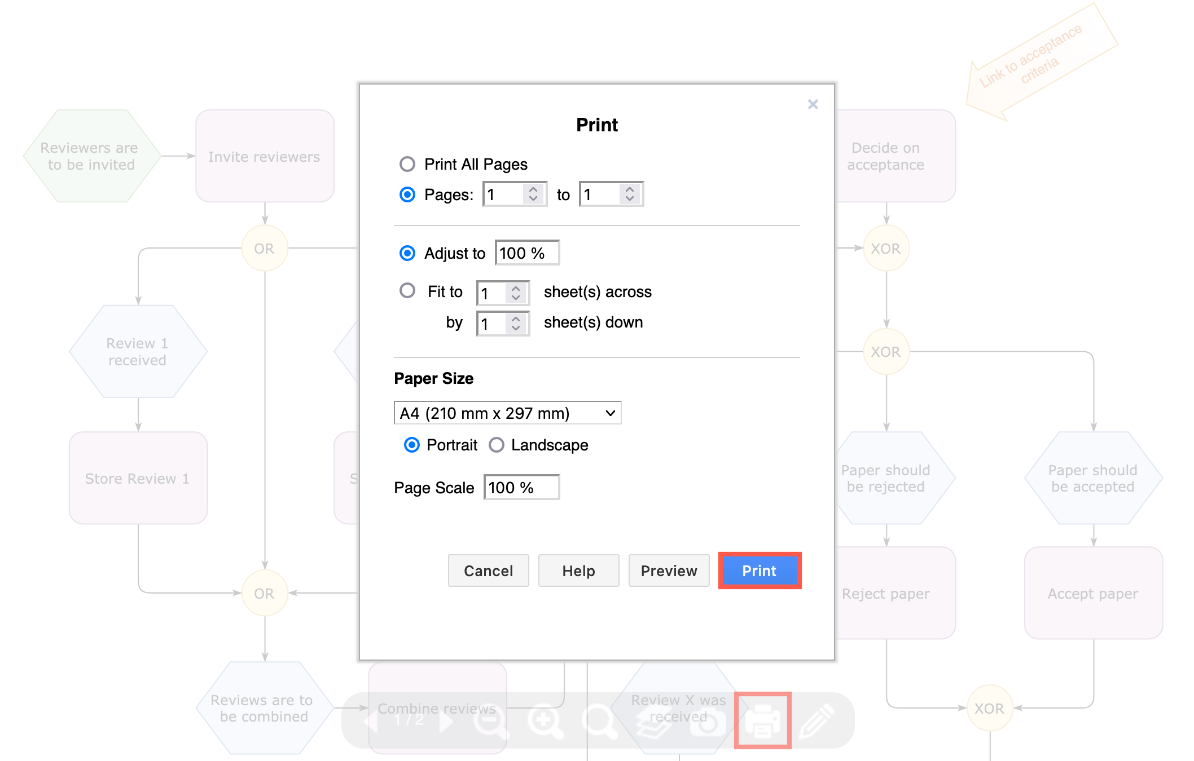The width and height of the screenshot is (1194, 761).
Task: Go to next page with the right arrow
Action: pos(446,722)
